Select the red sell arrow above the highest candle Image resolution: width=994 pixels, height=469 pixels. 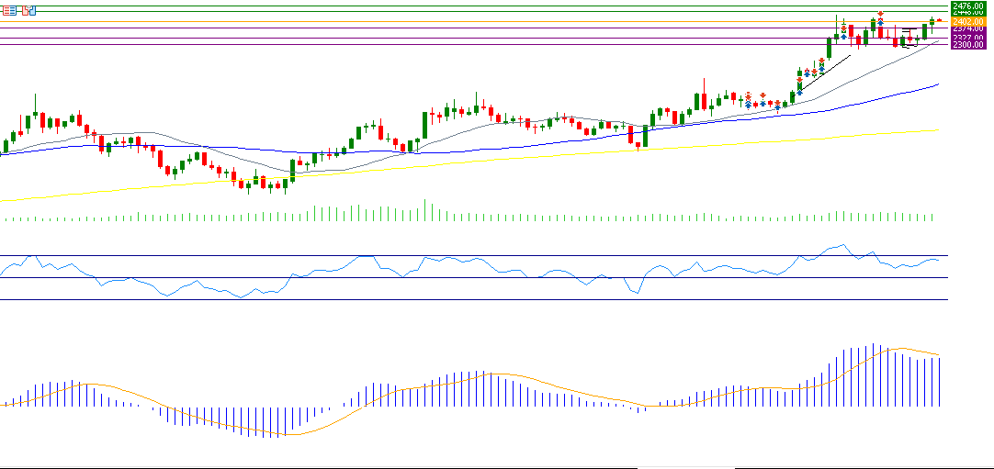coord(880,14)
